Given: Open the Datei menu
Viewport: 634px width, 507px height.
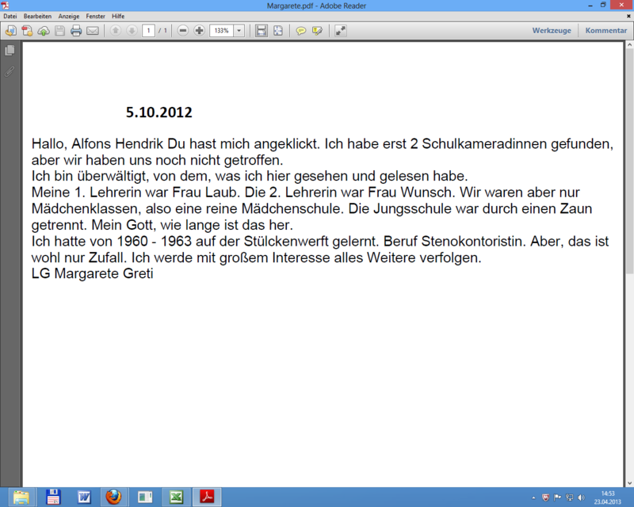Looking at the screenshot, I should tap(10, 16).
